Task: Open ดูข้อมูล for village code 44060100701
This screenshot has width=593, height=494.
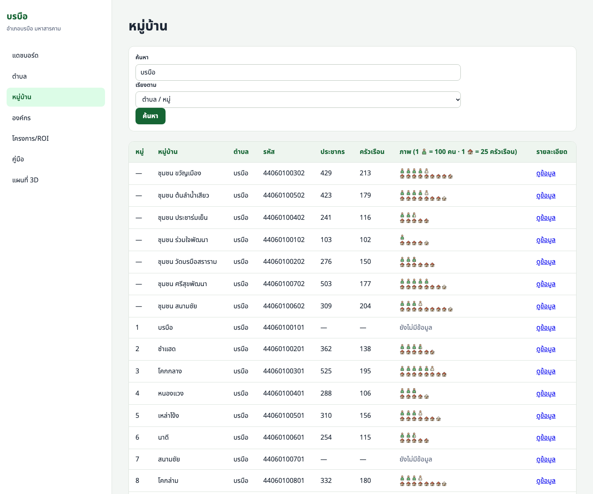Action: pos(546,459)
